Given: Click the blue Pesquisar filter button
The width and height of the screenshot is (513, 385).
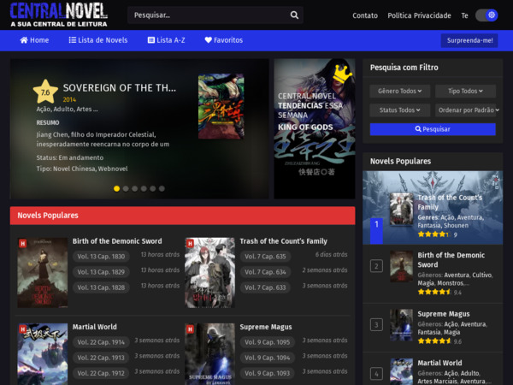Looking at the screenshot, I should pyautogui.click(x=433, y=129).
